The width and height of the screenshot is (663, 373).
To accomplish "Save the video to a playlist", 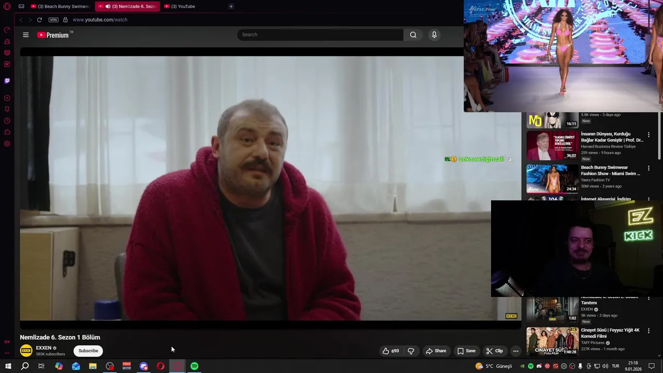I will [466, 351].
